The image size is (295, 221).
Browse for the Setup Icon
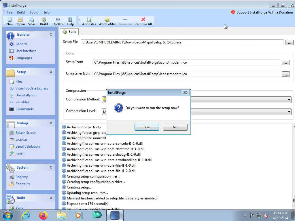(285, 62)
